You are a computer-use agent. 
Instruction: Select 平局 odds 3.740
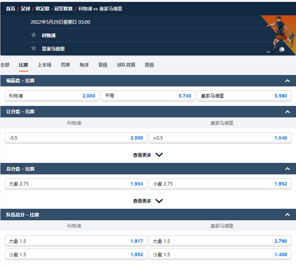click(x=148, y=96)
